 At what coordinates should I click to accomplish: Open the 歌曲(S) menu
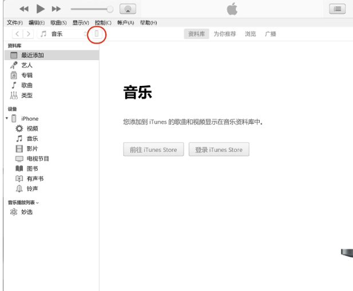click(58, 22)
